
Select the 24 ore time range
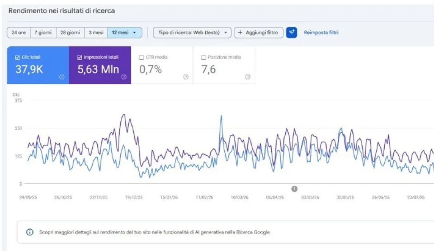[x=19, y=33]
